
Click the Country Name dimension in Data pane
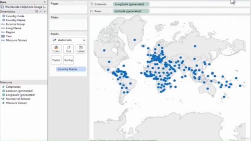point(16,20)
